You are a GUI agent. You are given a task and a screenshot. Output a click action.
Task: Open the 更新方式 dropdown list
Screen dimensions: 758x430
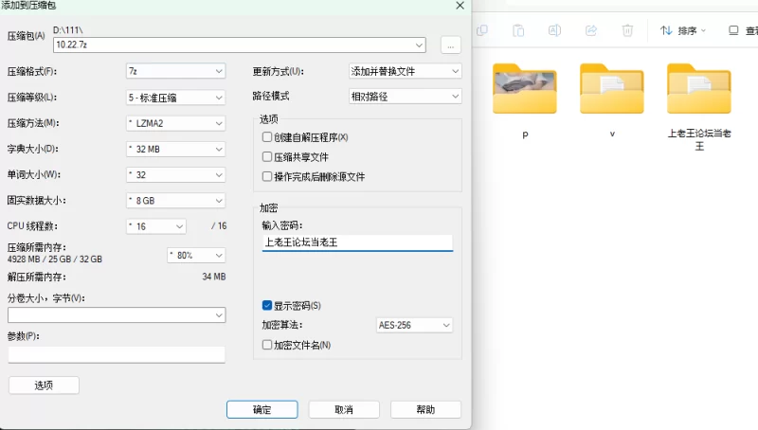pyautogui.click(x=405, y=71)
